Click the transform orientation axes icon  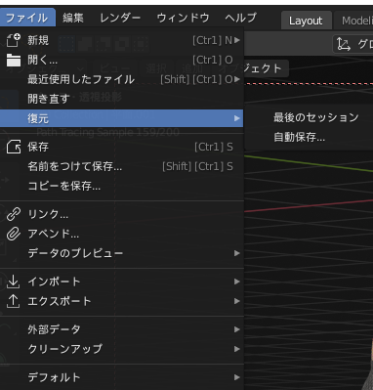tap(344, 44)
